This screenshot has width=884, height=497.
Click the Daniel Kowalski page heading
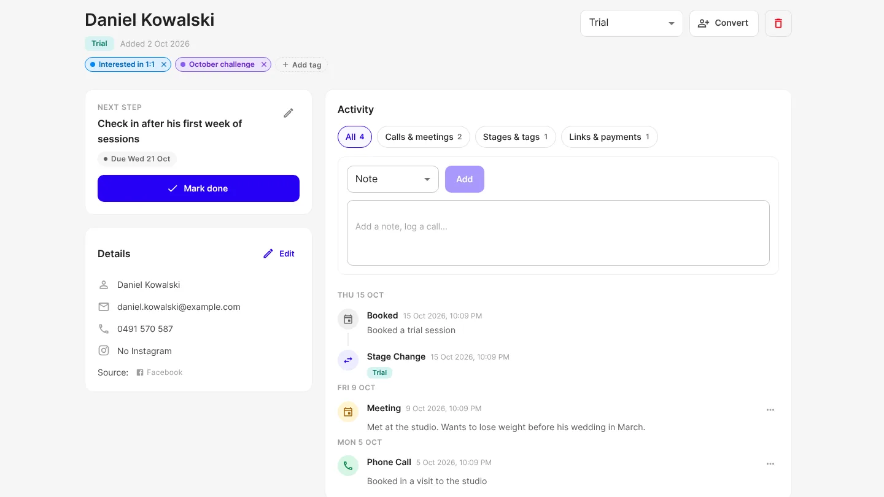150,20
